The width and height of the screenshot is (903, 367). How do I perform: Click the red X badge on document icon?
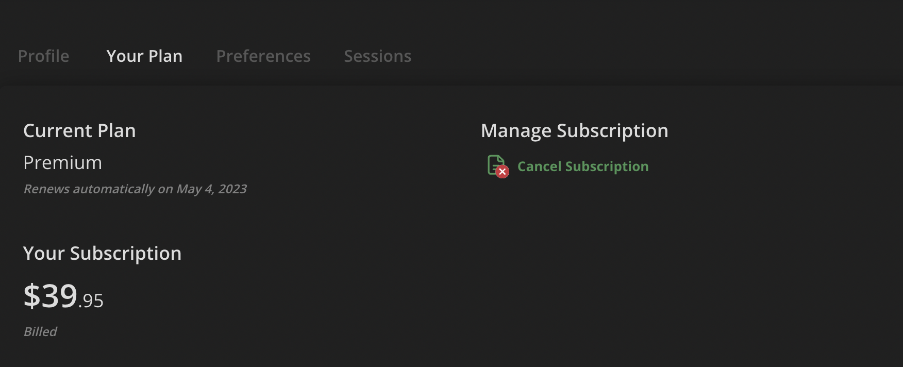[503, 172]
